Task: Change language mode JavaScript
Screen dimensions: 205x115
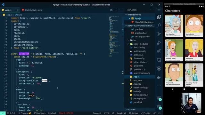Action: [121, 113]
